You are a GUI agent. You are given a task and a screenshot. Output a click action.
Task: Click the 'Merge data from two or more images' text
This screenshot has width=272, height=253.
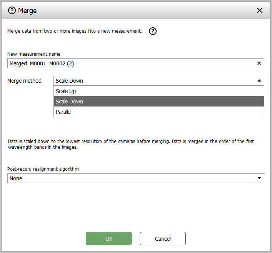tap(75, 31)
